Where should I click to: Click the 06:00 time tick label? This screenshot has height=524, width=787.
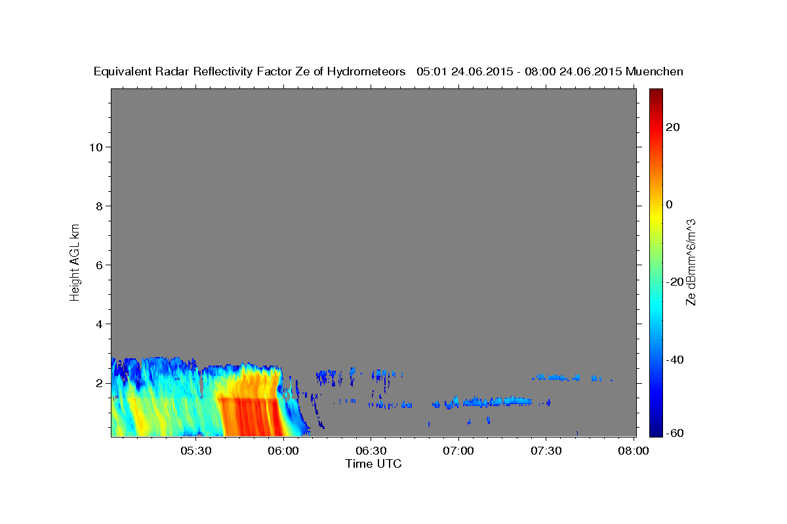283,451
